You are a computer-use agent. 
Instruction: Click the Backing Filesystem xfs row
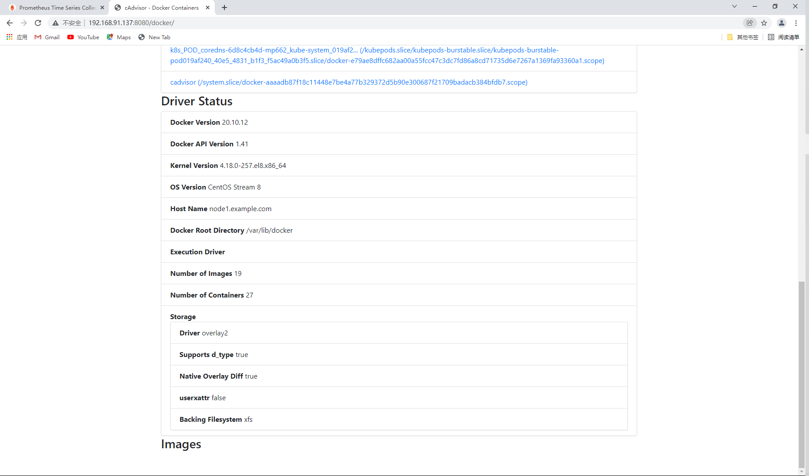(399, 419)
